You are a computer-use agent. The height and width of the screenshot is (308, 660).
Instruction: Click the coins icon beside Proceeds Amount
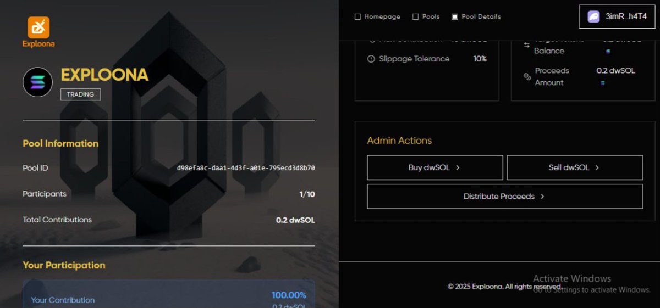527,77
